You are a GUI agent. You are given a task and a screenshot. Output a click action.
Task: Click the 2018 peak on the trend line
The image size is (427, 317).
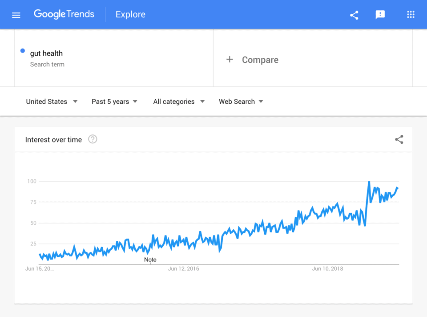point(369,183)
